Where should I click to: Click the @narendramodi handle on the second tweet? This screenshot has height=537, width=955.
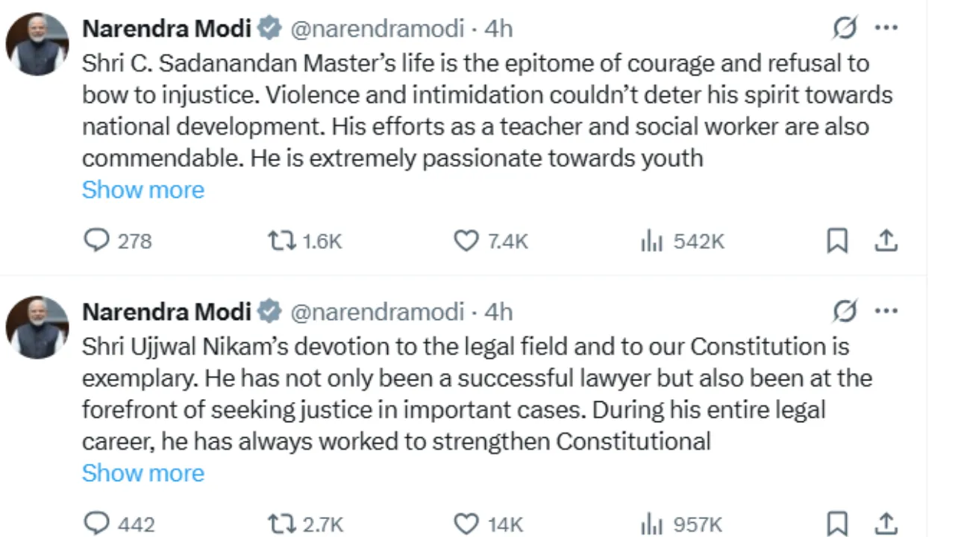[378, 311]
